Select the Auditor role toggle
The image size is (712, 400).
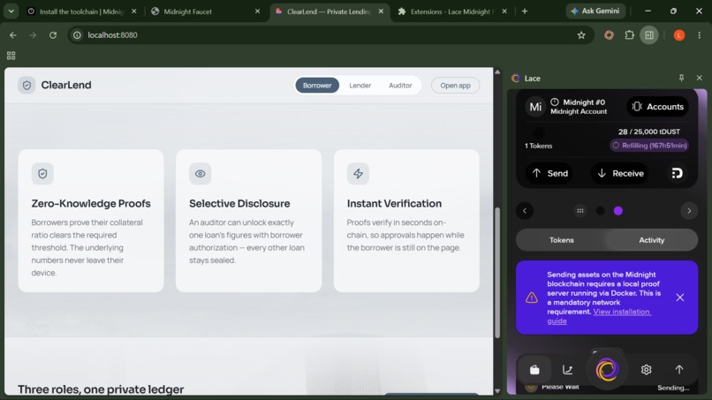pos(400,86)
